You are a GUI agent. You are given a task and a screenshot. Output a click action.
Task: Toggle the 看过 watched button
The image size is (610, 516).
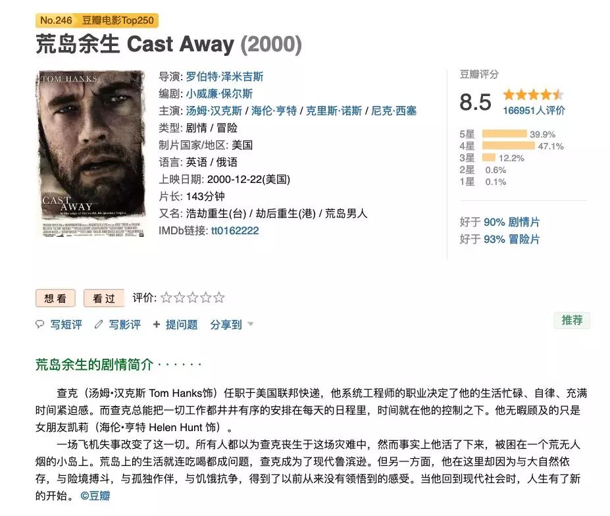pyautogui.click(x=104, y=298)
